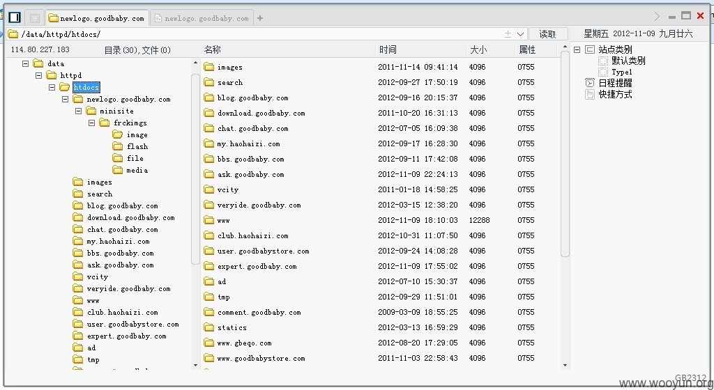Click the file list vertical scrollbar thumb
The width and height of the screenshot is (714, 390).
click(x=565, y=154)
